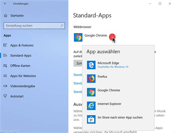Select Standard-Apps in the sidebar
Image resolution: width=175 pixels, height=133 pixels.
tap(21, 56)
